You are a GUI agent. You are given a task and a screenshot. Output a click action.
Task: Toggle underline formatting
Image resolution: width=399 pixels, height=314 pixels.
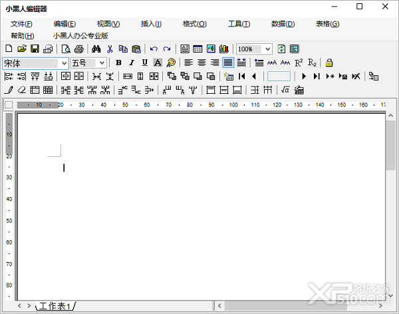pos(145,63)
